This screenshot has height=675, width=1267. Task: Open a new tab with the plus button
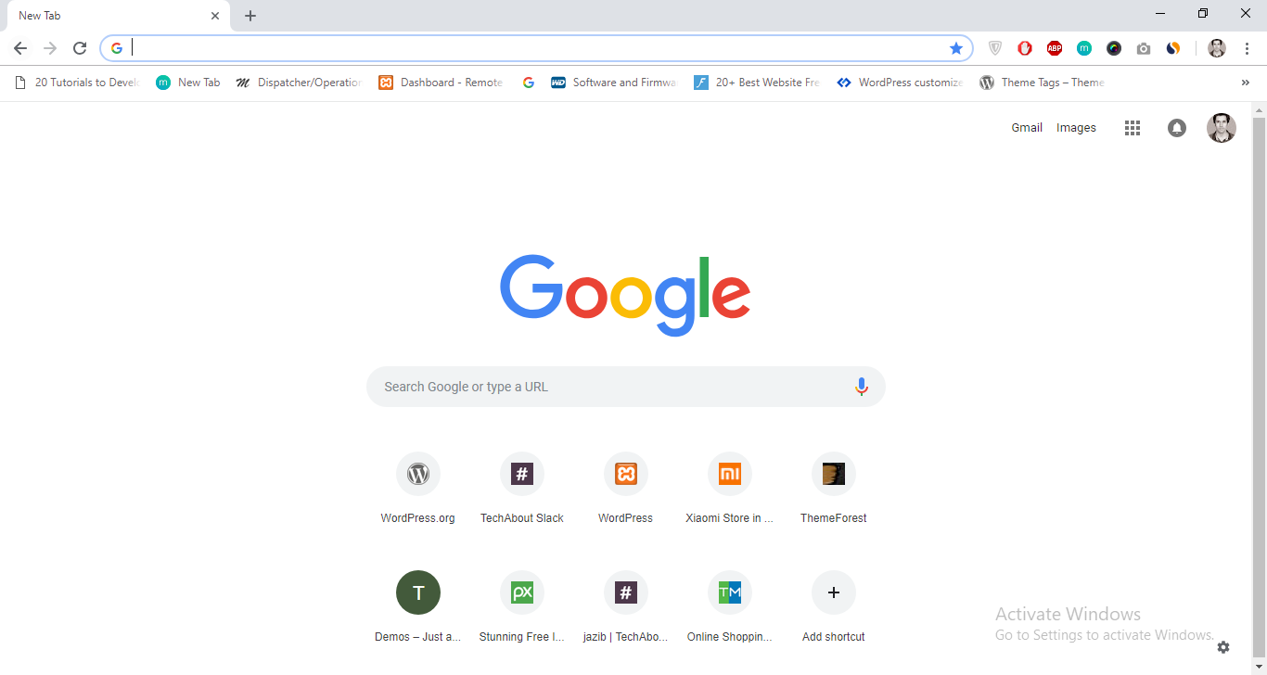click(x=250, y=16)
